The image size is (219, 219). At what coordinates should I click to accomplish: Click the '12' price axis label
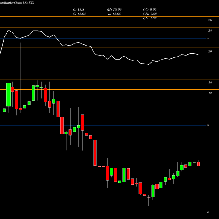210,93
